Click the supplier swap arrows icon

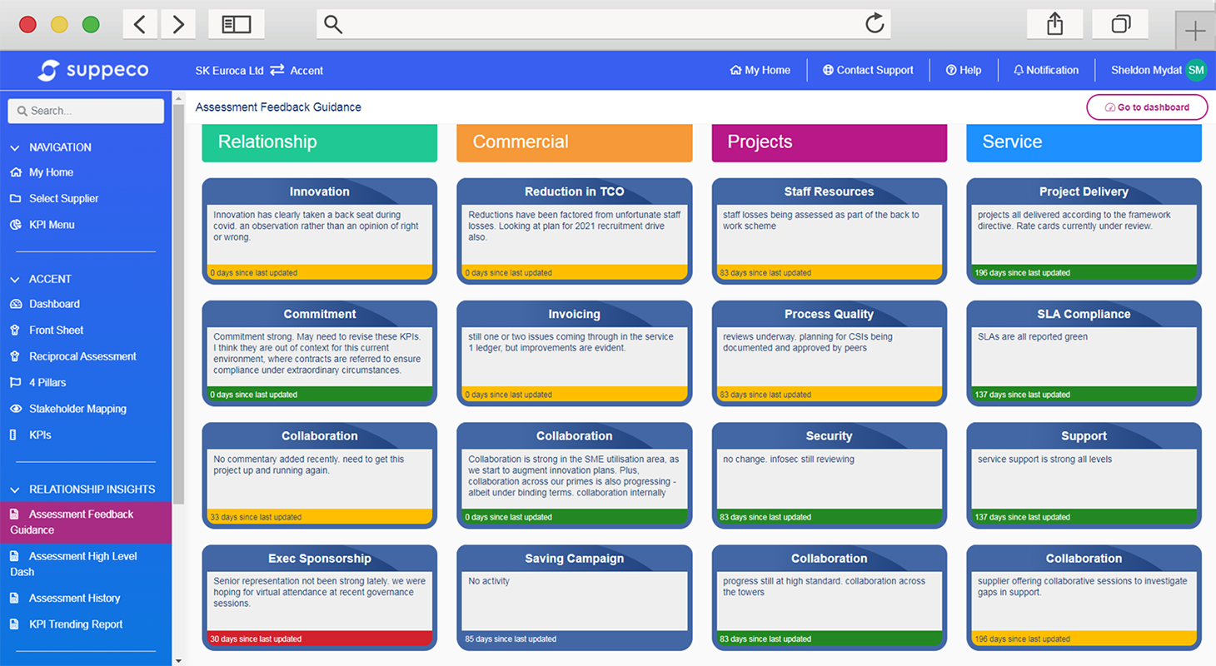point(277,70)
